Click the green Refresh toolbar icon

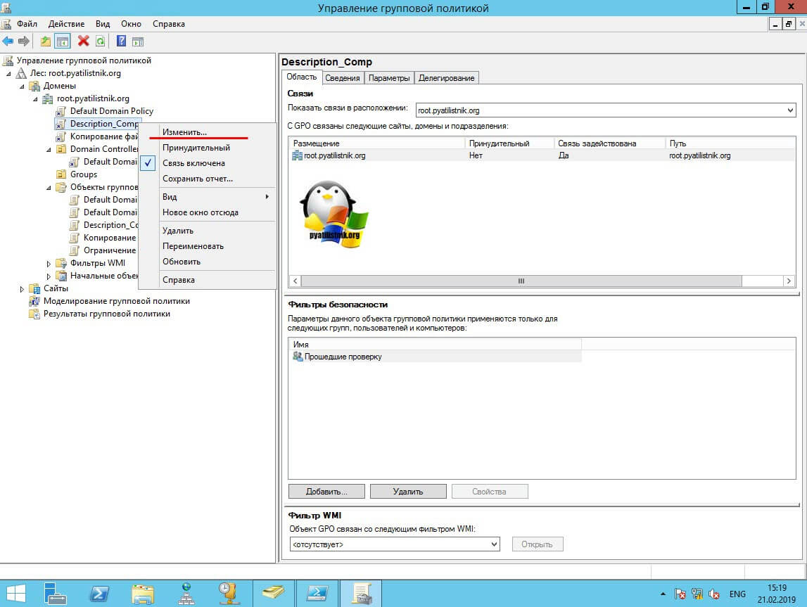[x=100, y=41]
